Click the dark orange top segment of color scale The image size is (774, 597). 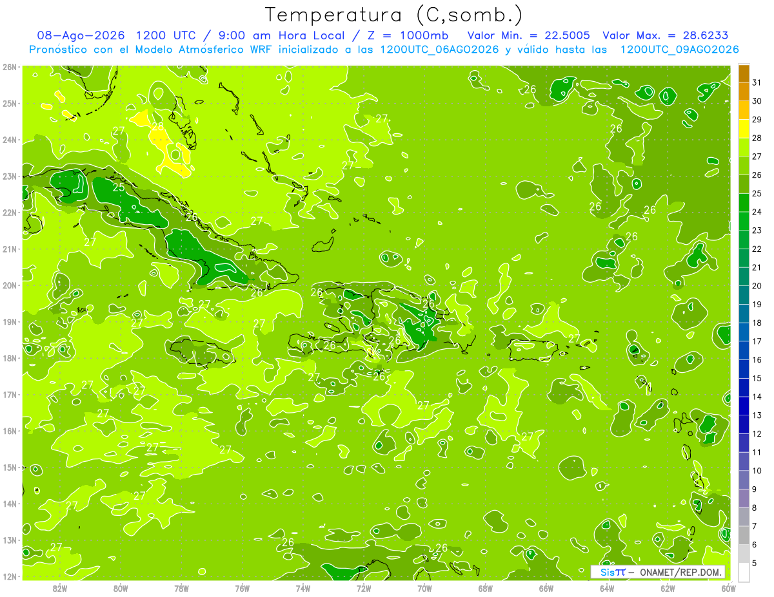[744, 74]
